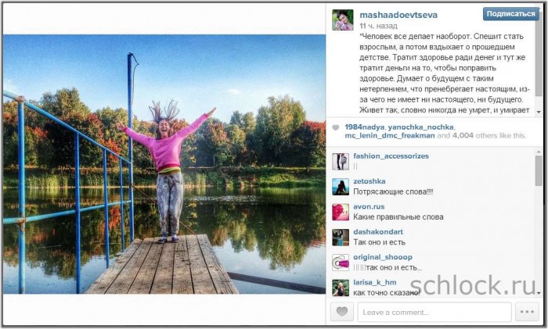Open larisa_k_hm username link
This screenshot has width=548, height=329.
click(375, 282)
